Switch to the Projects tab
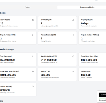 point(27,7)
